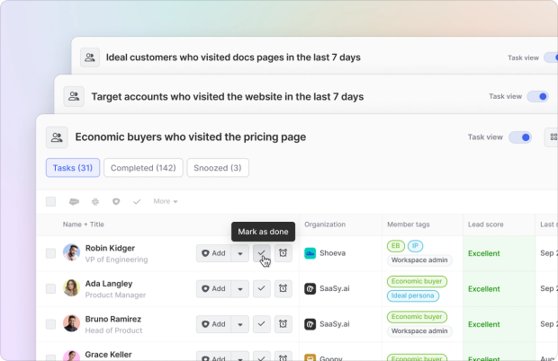The height and width of the screenshot is (361, 558).
Task: Click Economic buyer tag on Bruno Ramirez
Action: [417, 317]
